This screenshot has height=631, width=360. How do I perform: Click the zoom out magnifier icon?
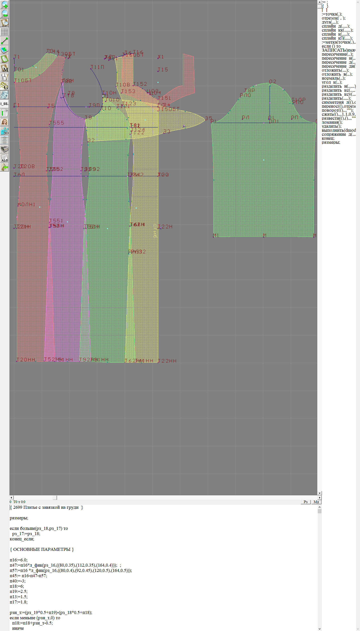pos(4,14)
